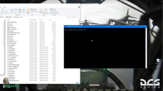Viewport: 163px width, 91px height.
Task: Click Select none in the ribbon
Action: point(53,11)
